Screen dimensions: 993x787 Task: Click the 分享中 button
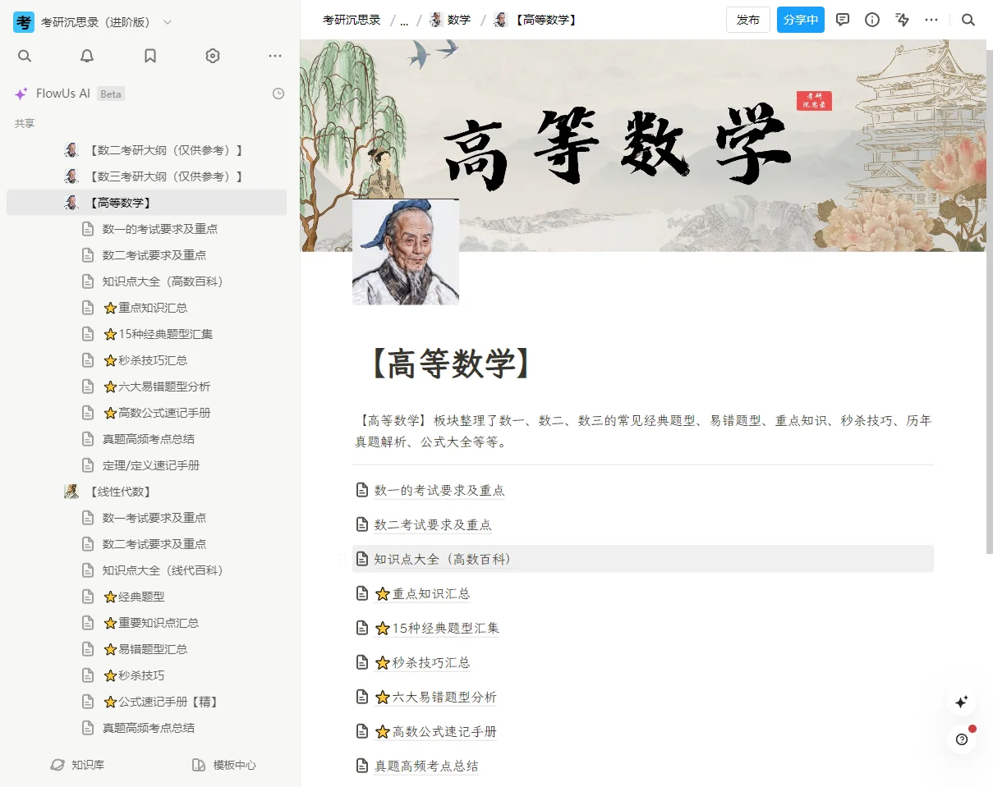pos(801,20)
